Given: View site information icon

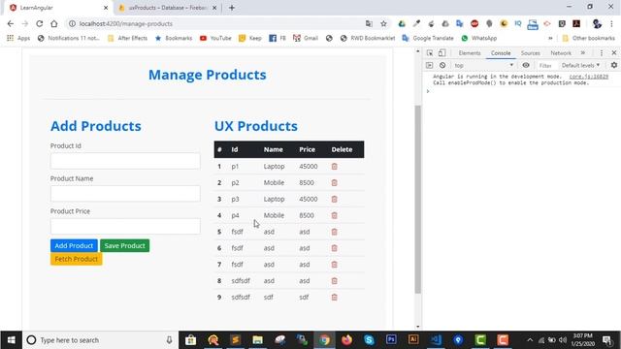Looking at the screenshot, I should coord(72,23).
